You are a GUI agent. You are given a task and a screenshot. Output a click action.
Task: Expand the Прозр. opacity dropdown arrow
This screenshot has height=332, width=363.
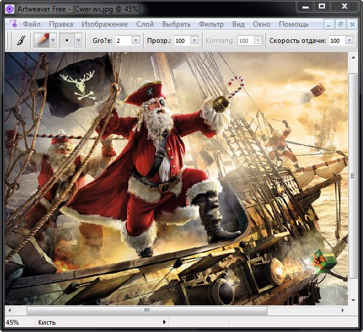coord(194,41)
